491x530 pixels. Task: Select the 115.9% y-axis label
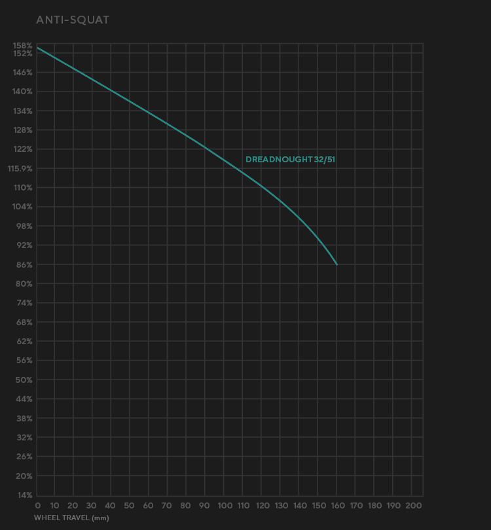coord(20,168)
